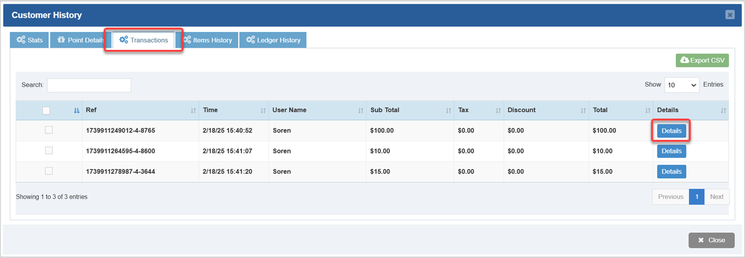
Task: Sort table by Tax column
Action: click(x=479, y=110)
